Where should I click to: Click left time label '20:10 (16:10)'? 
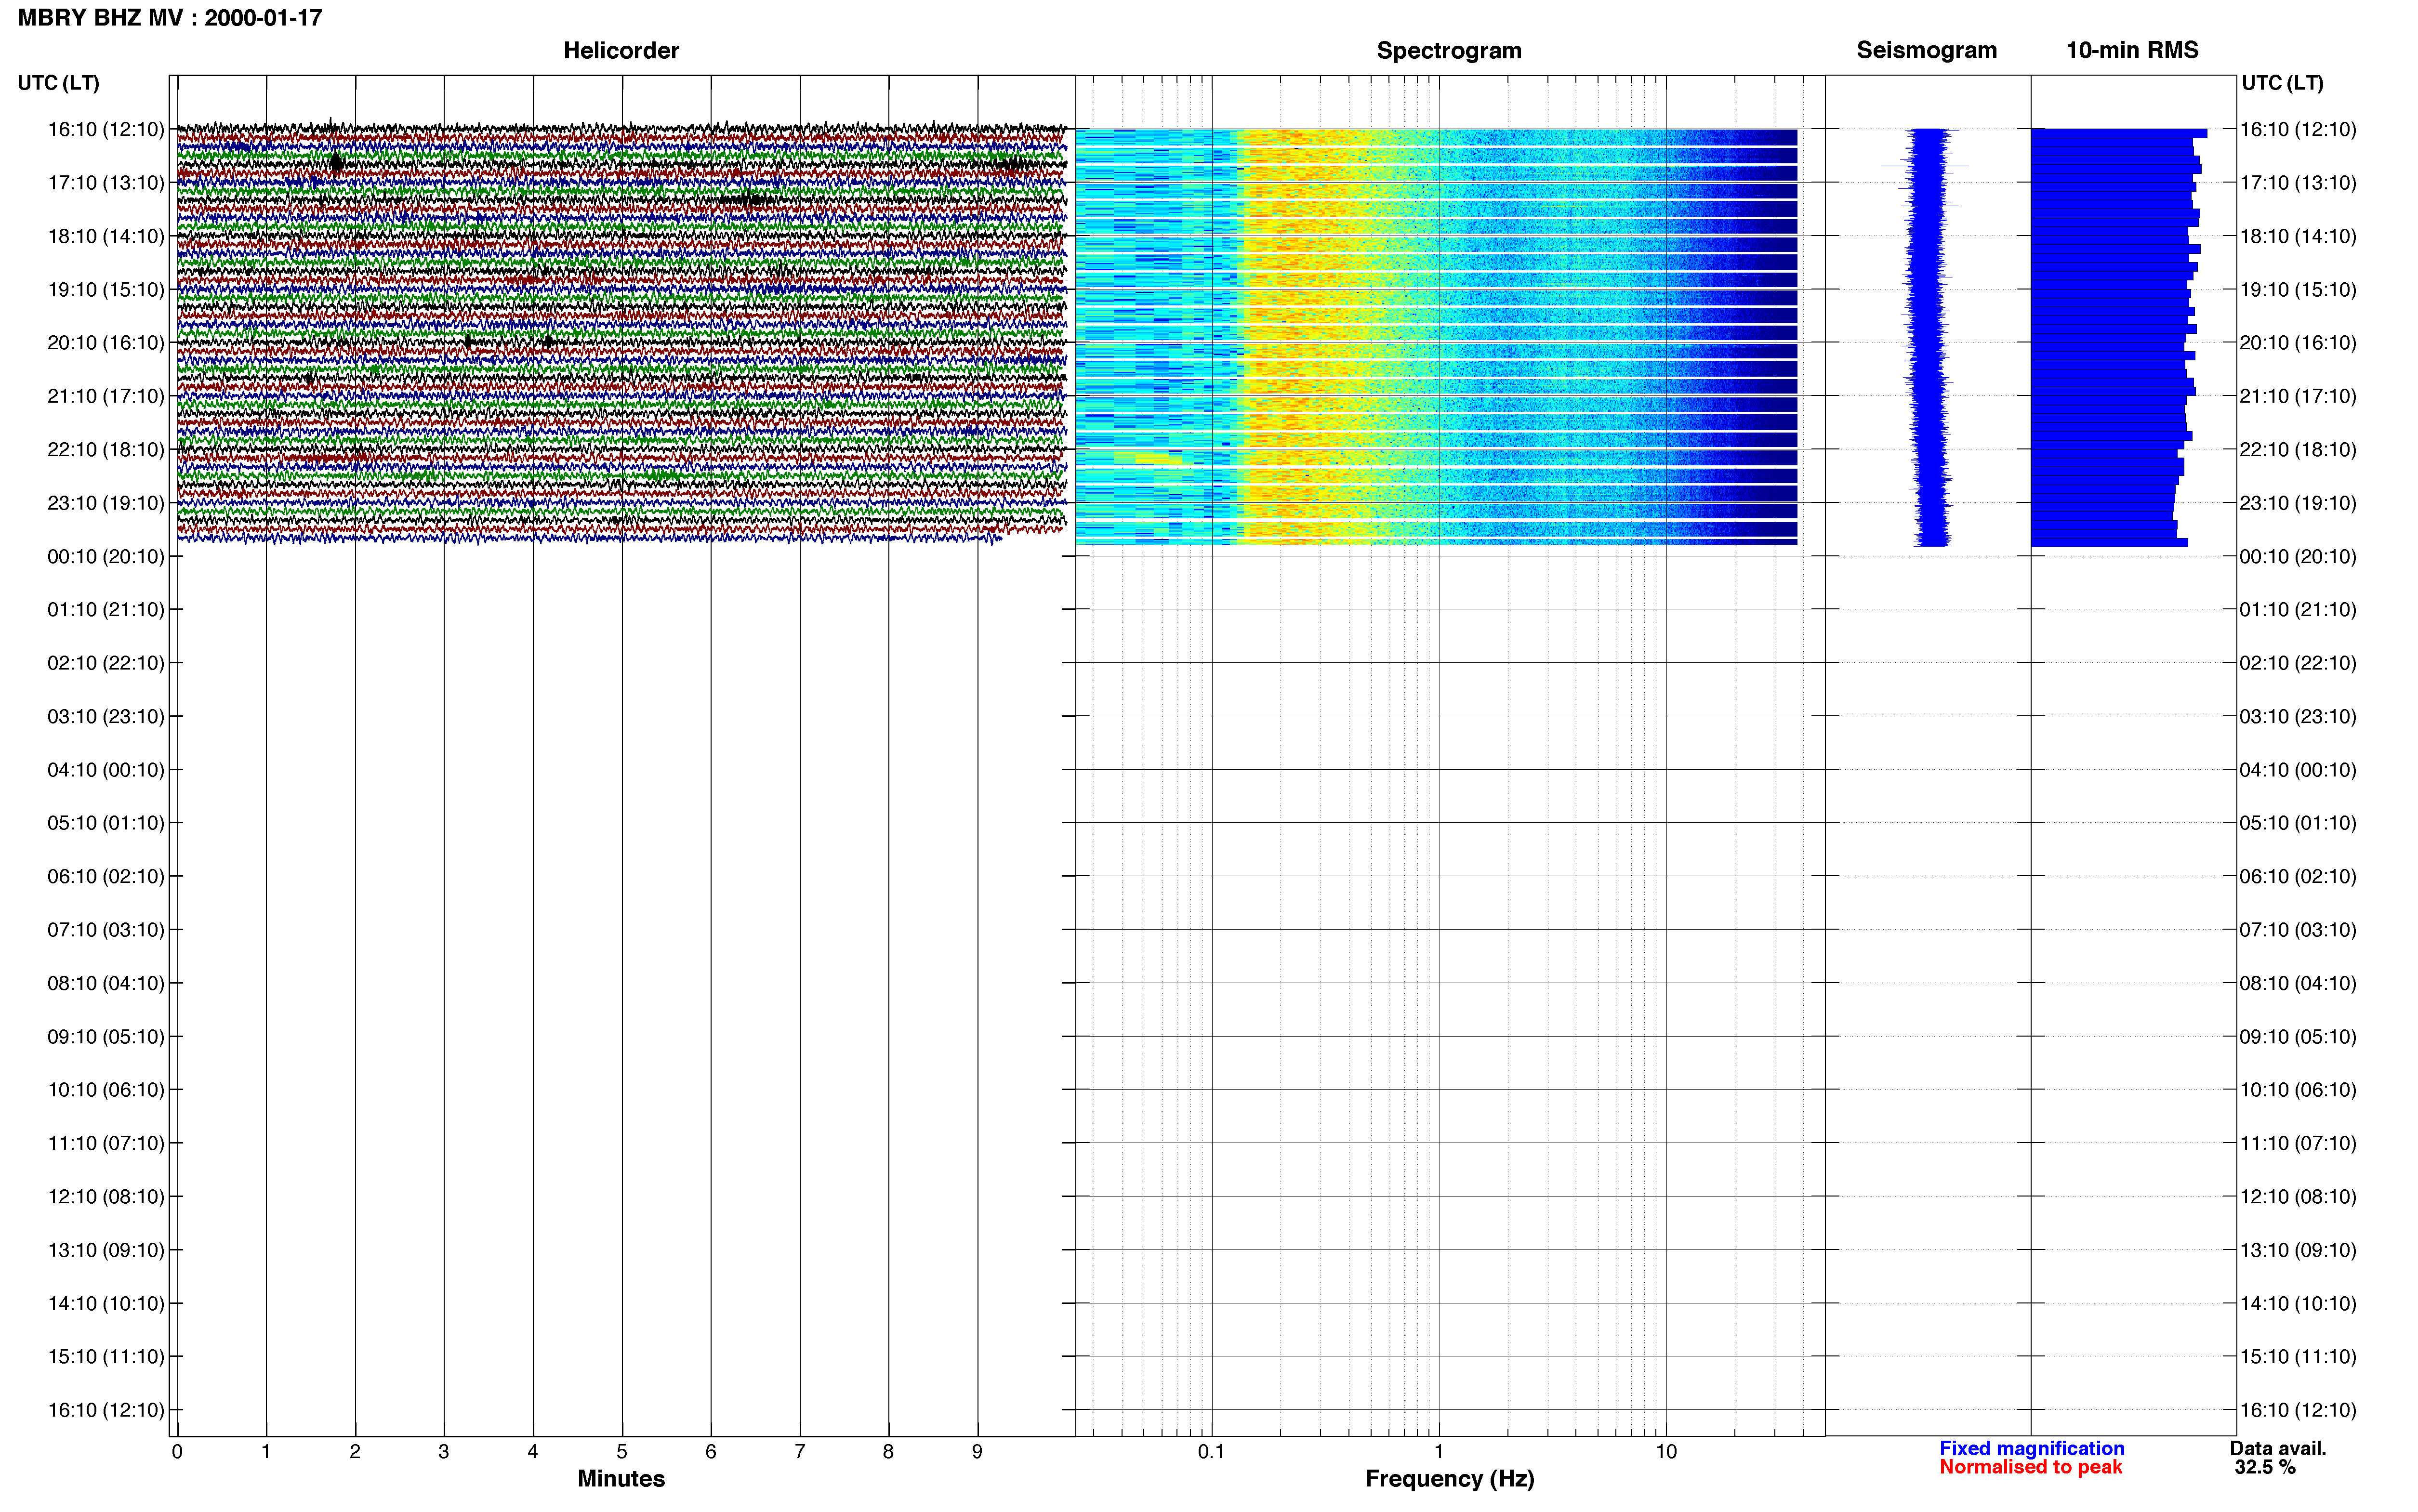(x=106, y=343)
